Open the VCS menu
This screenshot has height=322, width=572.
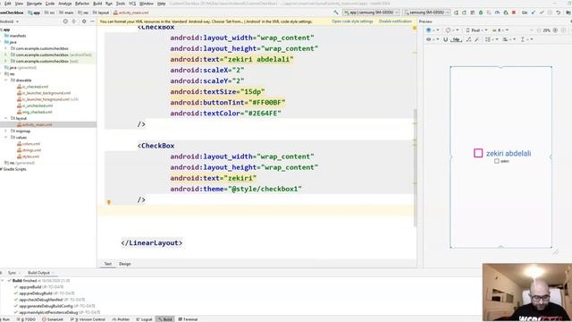coord(132,4)
